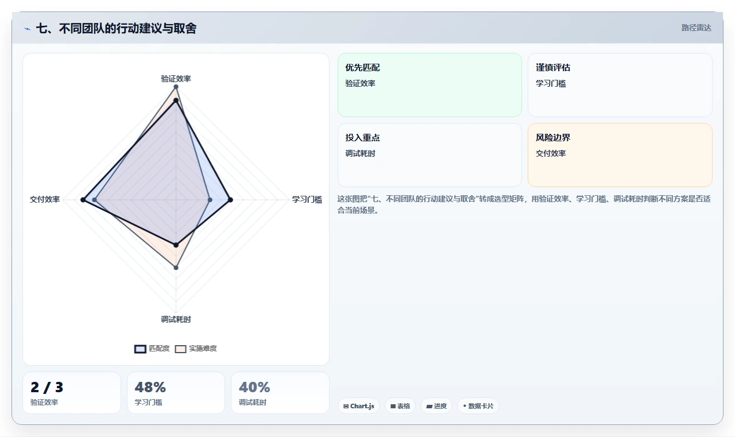The height and width of the screenshot is (437, 735).
Task: Click the 实施难度 data point on 学习门槛 axis
Action: coord(210,200)
